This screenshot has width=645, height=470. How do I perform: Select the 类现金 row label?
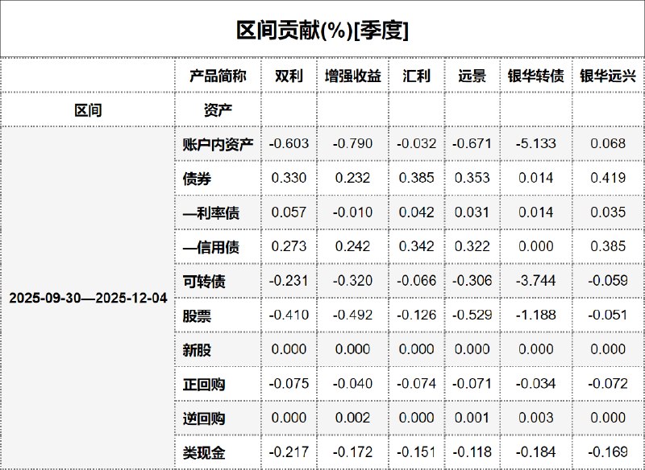pos(204,452)
